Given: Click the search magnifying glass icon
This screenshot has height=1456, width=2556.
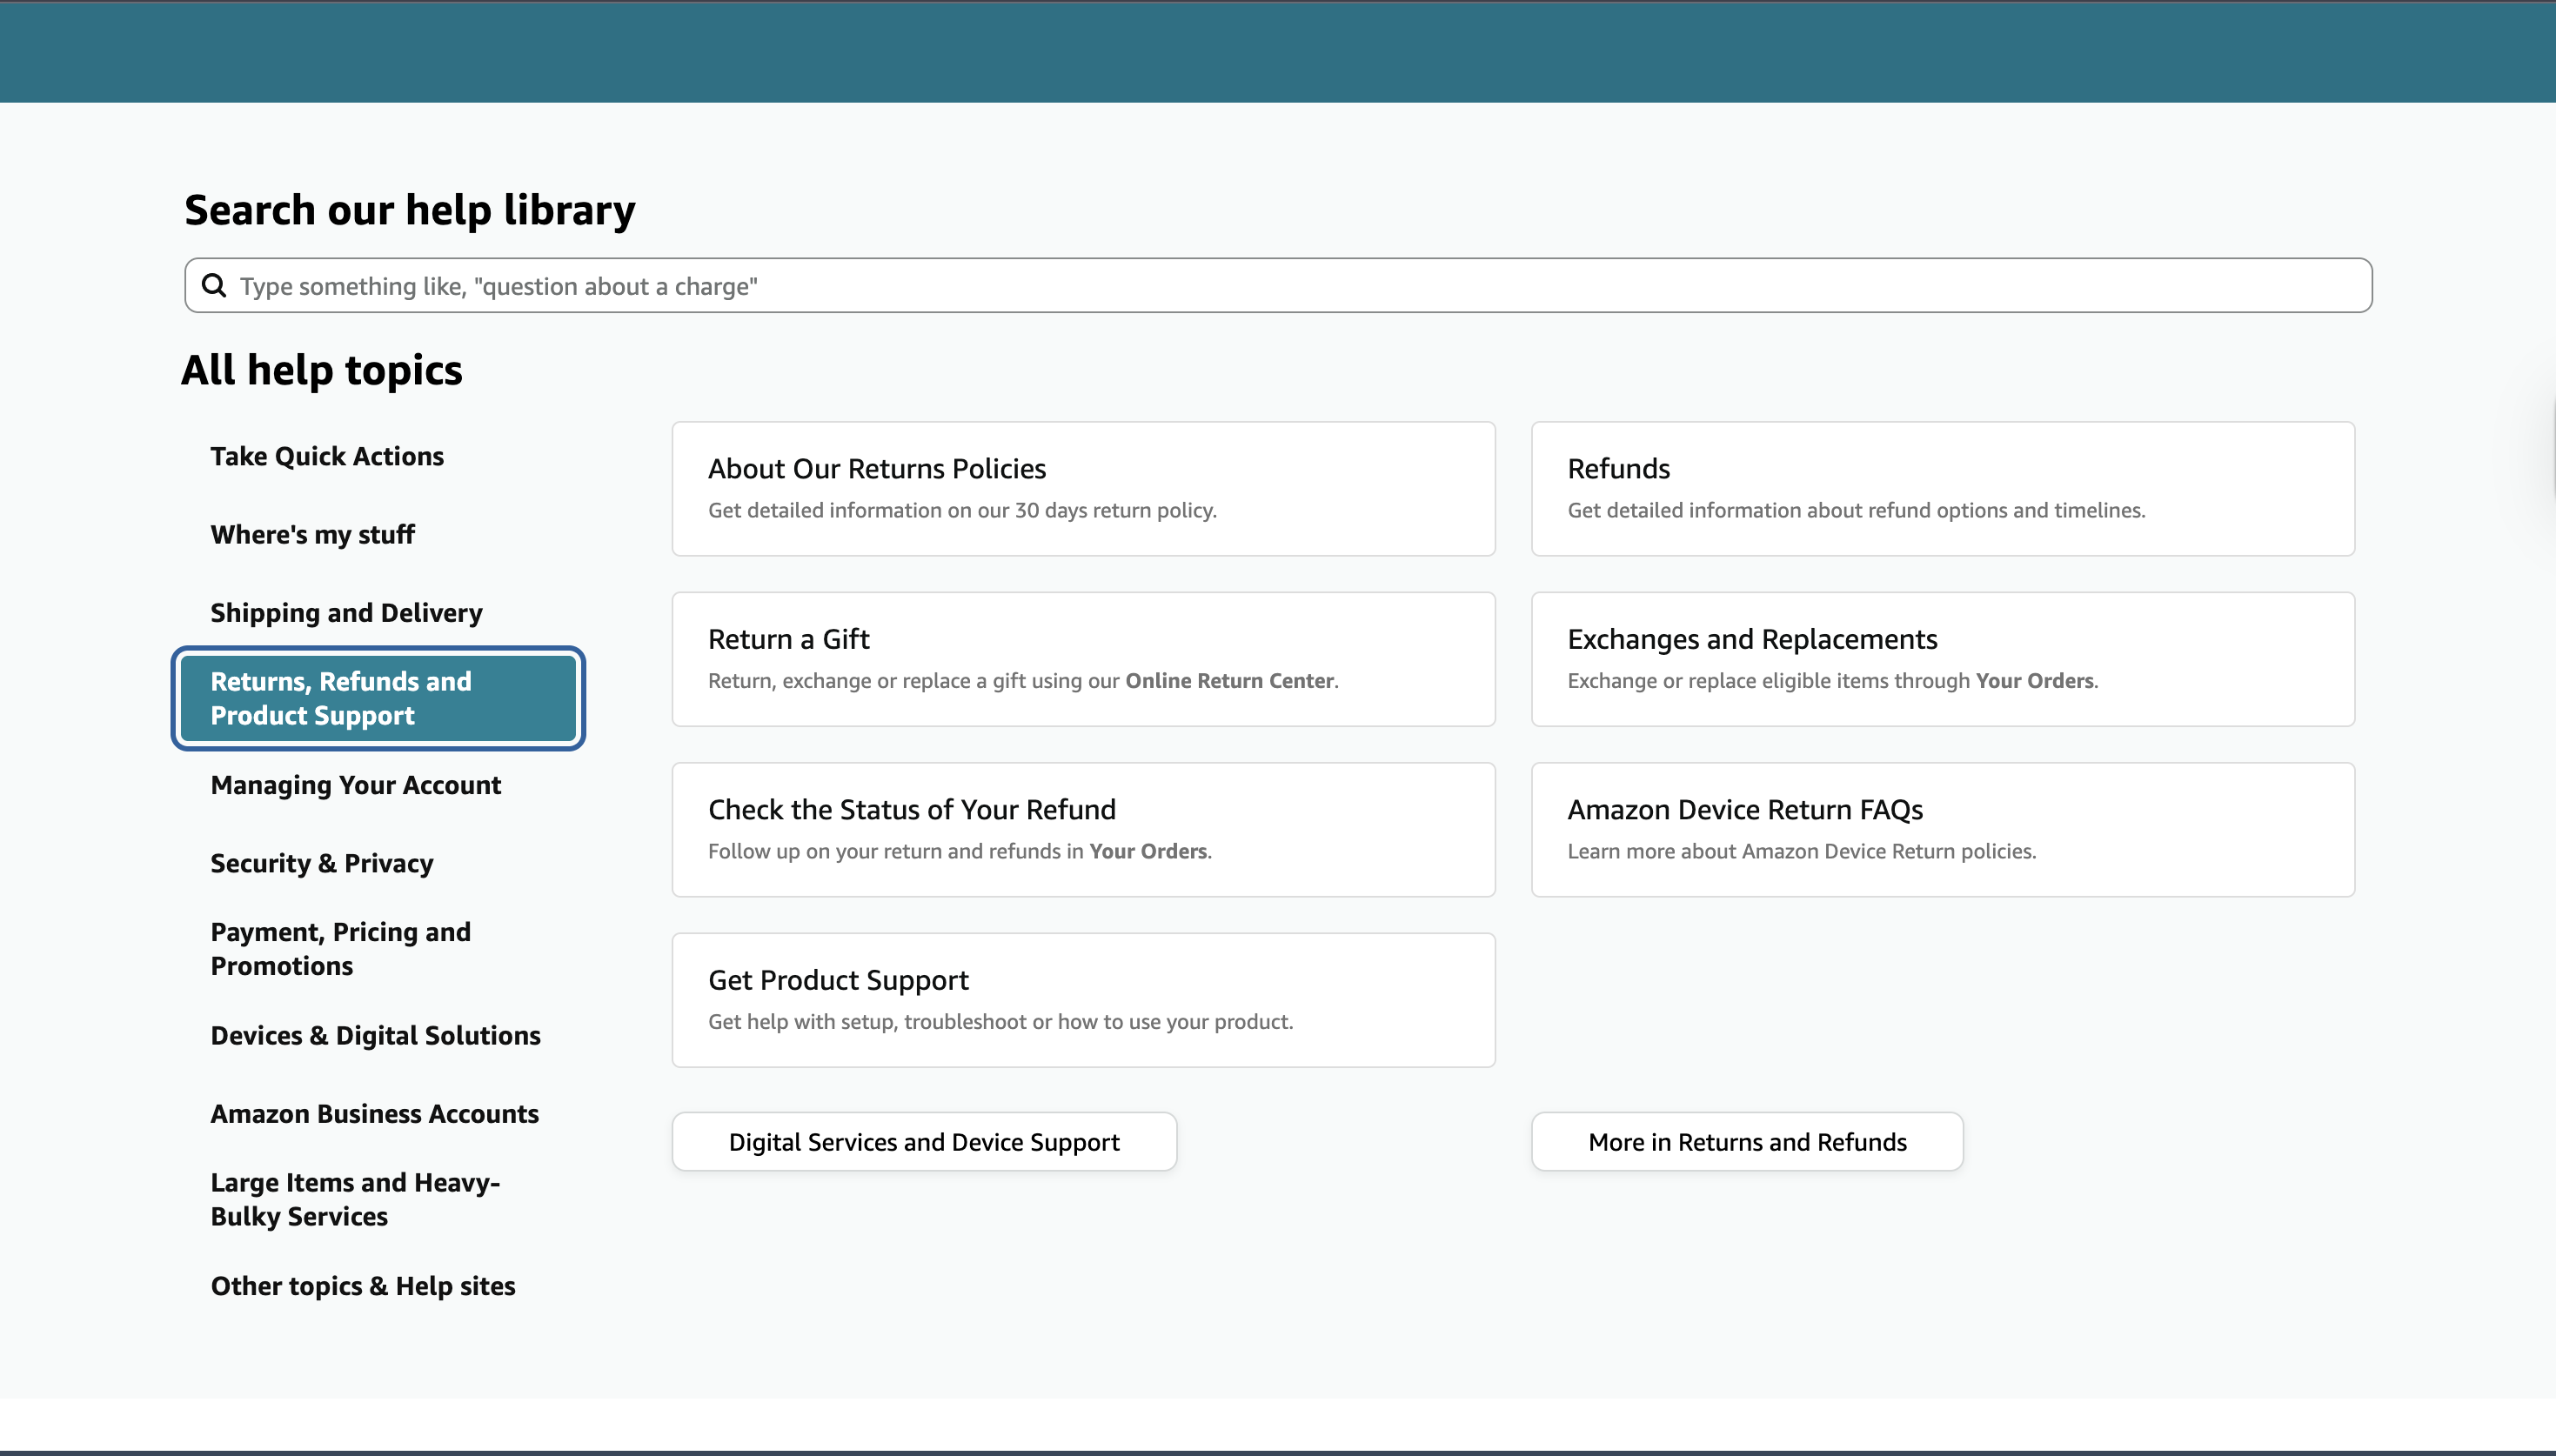Looking at the screenshot, I should [x=214, y=285].
